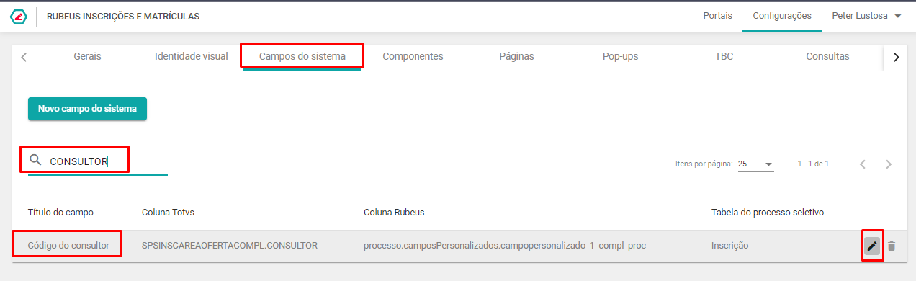Open Configurações in top navigation
916x281 pixels.
(782, 16)
